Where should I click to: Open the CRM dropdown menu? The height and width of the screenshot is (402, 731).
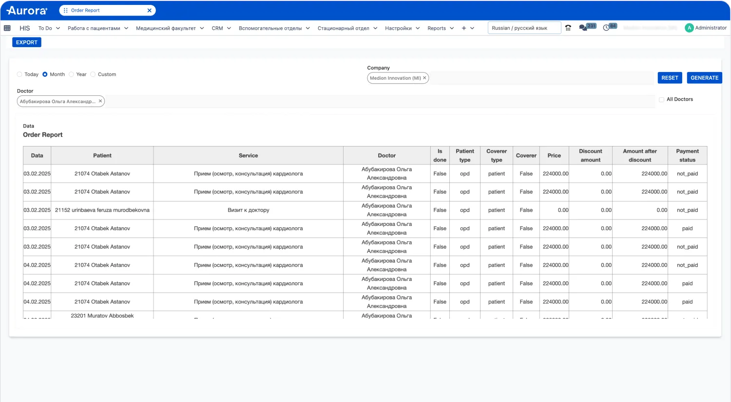tap(220, 28)
